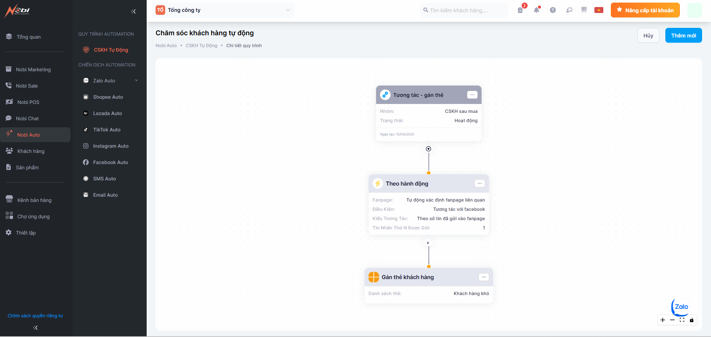Expand the Zalo Auto submenu
711x337 pixels.
(x=136, y=81)
